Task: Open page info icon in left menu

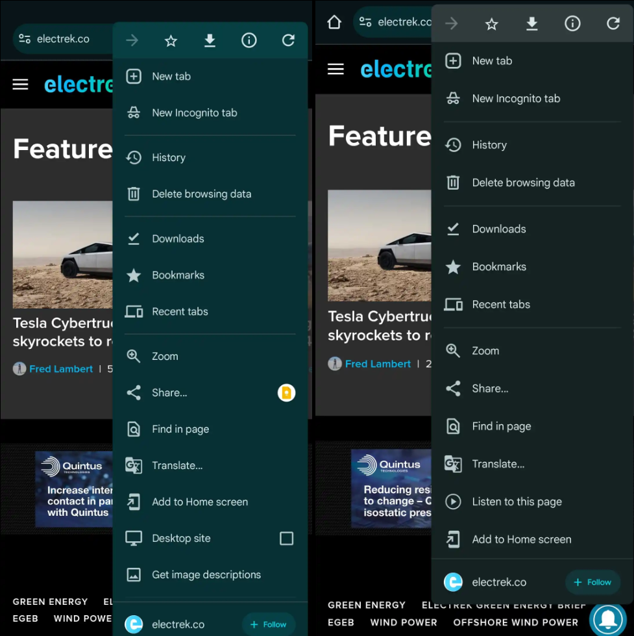Action: click(x=249, y=40)
